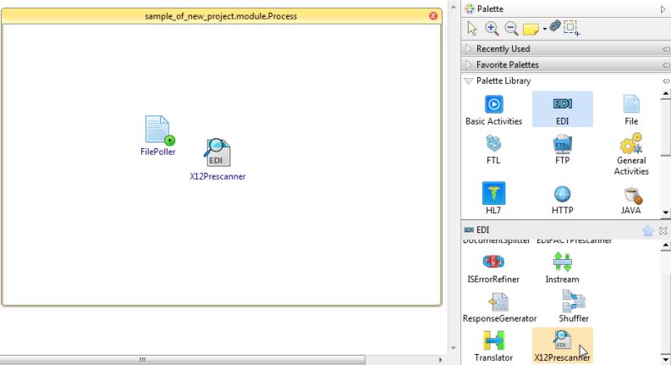Pick the Translator activity
This screenshot has height=365, width=671.
(x=493, y=346)
